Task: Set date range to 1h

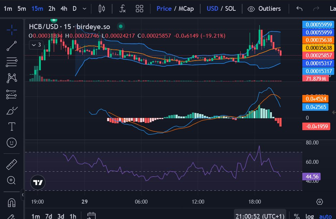Action: (x=73, y=216)
